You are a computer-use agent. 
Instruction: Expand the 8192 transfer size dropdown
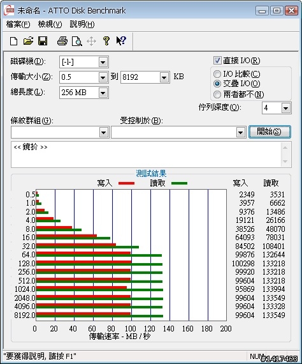click(x=164, y=77)
